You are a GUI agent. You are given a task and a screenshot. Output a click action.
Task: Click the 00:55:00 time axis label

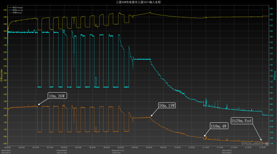click(x=163, y=148)
